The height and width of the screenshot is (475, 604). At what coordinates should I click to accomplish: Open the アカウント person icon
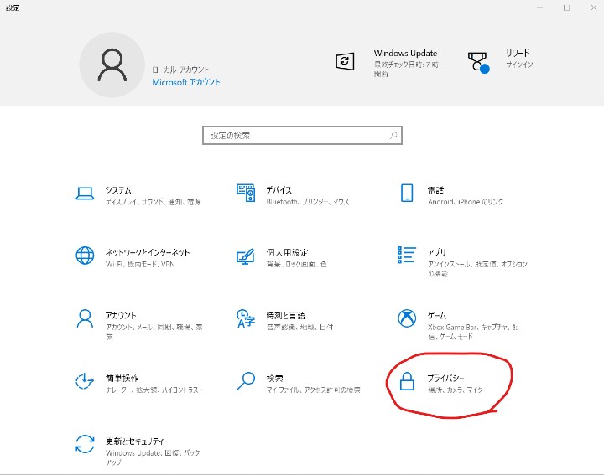[x=85, y=318]
